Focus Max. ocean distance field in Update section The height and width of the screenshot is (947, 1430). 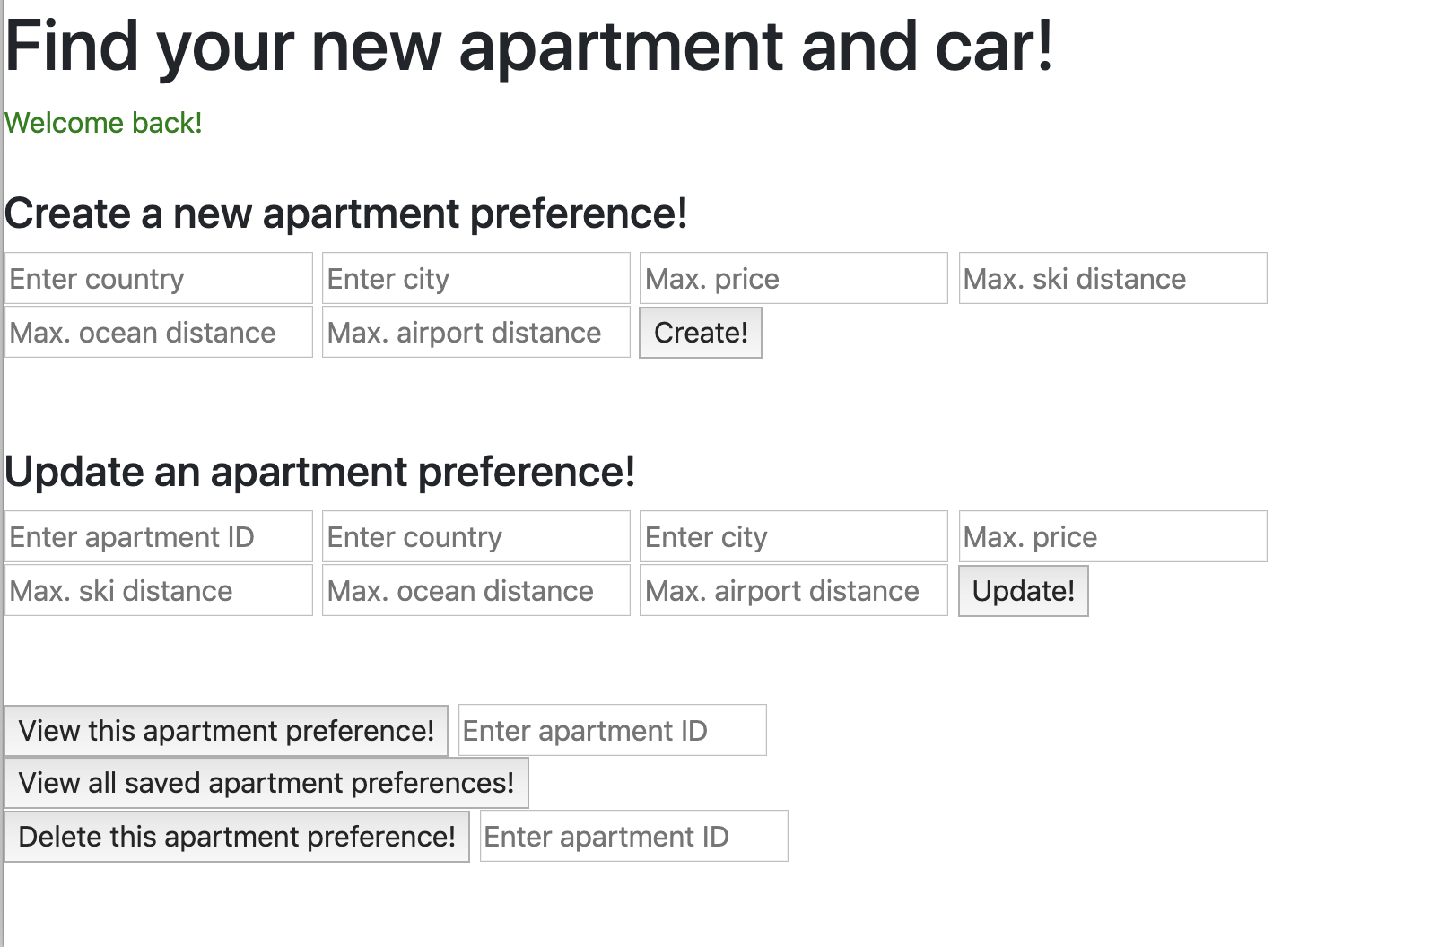point(476,590)
